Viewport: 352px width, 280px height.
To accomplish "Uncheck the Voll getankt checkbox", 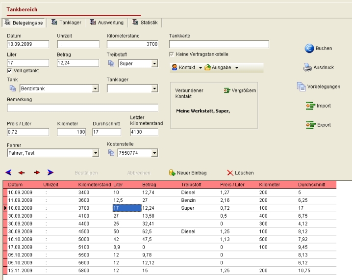I will (x=10, y=71).
